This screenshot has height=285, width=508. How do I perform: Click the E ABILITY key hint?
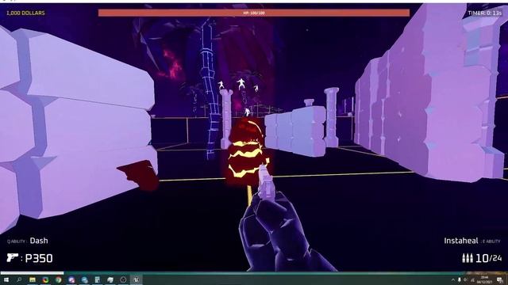491,241
